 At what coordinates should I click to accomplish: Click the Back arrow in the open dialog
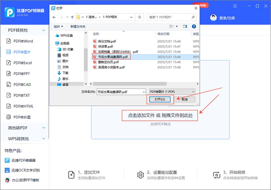pos(54,17)
